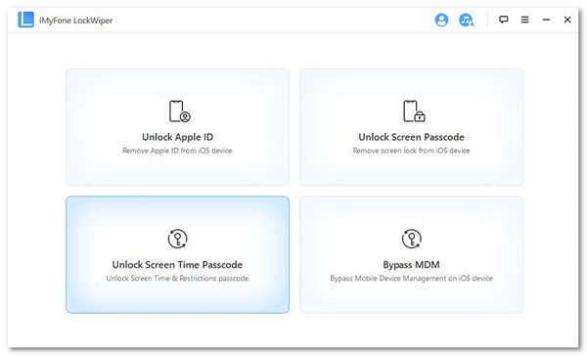Choose Unlock Screen Time Passcode heading
The image size is (587, 356).
click(x=177, y=265)
